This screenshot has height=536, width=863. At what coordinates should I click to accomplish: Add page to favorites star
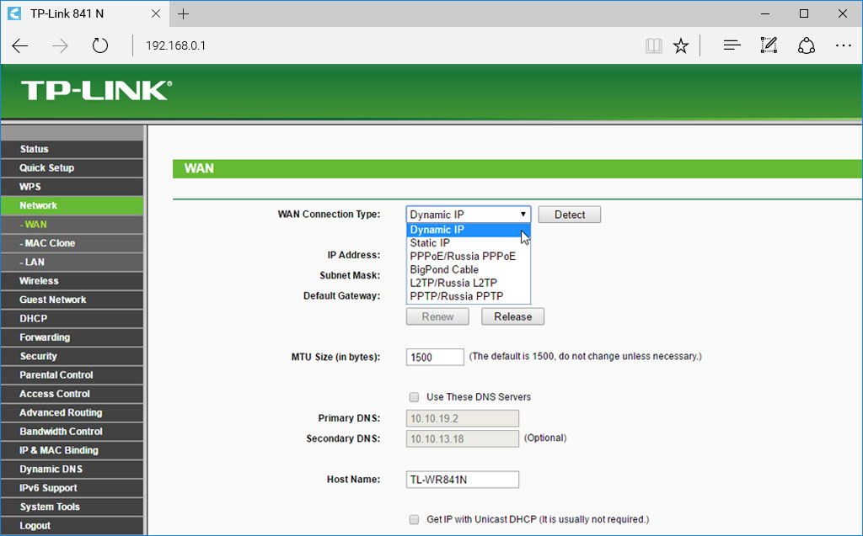tap(681, 45)
